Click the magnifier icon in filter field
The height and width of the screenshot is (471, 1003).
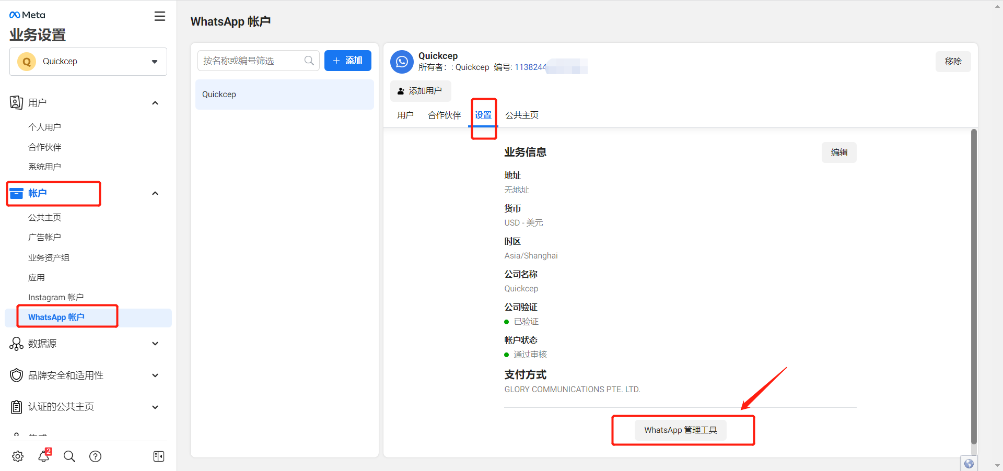[x=309, y=61]
